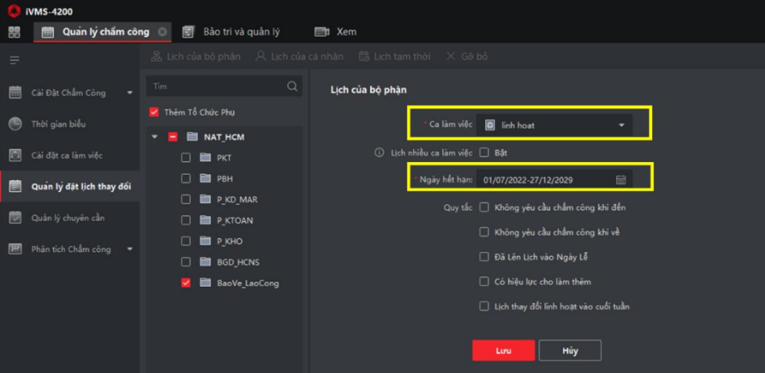Click the hamburger menu icon in sidebar
The image size is (765, 373).
(x=15, y=61)
